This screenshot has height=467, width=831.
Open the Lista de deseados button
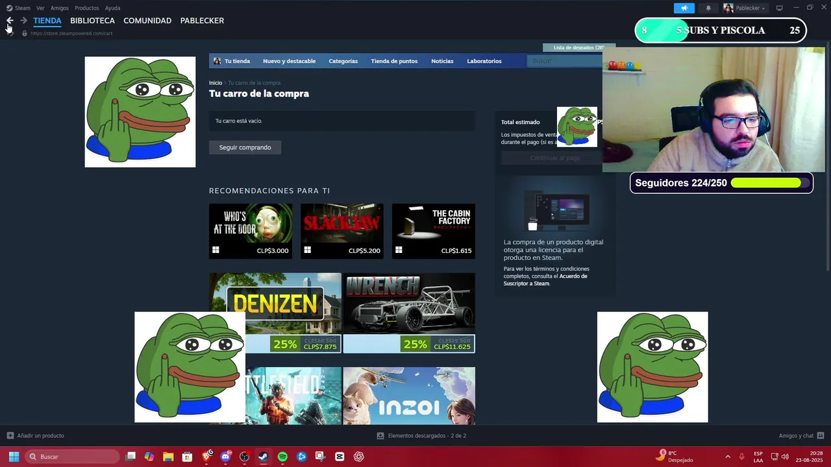click(578, 47)
